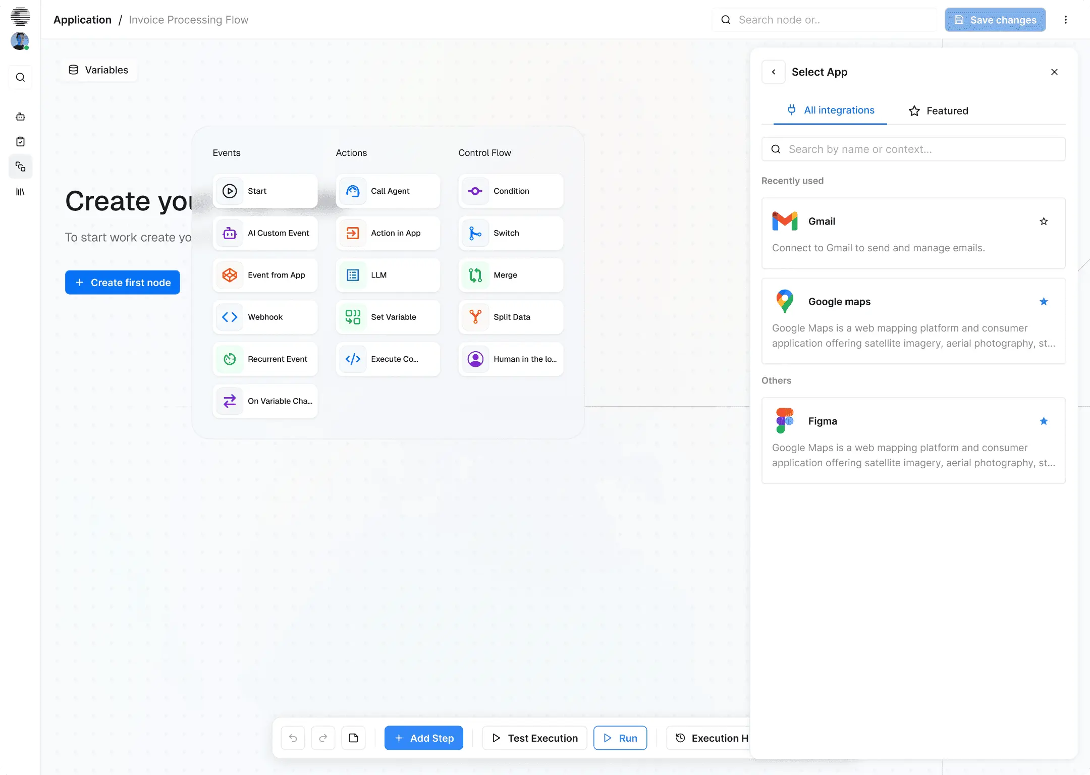Insert a Condition control flow node
The width and height of the screenshot is (1090, 775).
coord(510,191)
